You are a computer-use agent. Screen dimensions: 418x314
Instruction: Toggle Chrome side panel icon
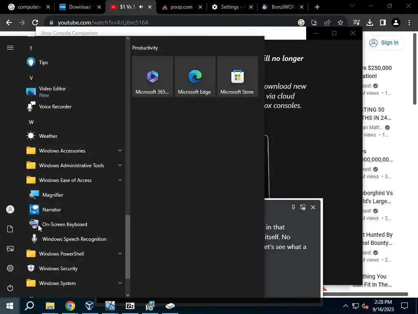click(x=383, y=23)
